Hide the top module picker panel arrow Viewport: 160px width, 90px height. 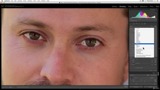(x=80, y=4)
